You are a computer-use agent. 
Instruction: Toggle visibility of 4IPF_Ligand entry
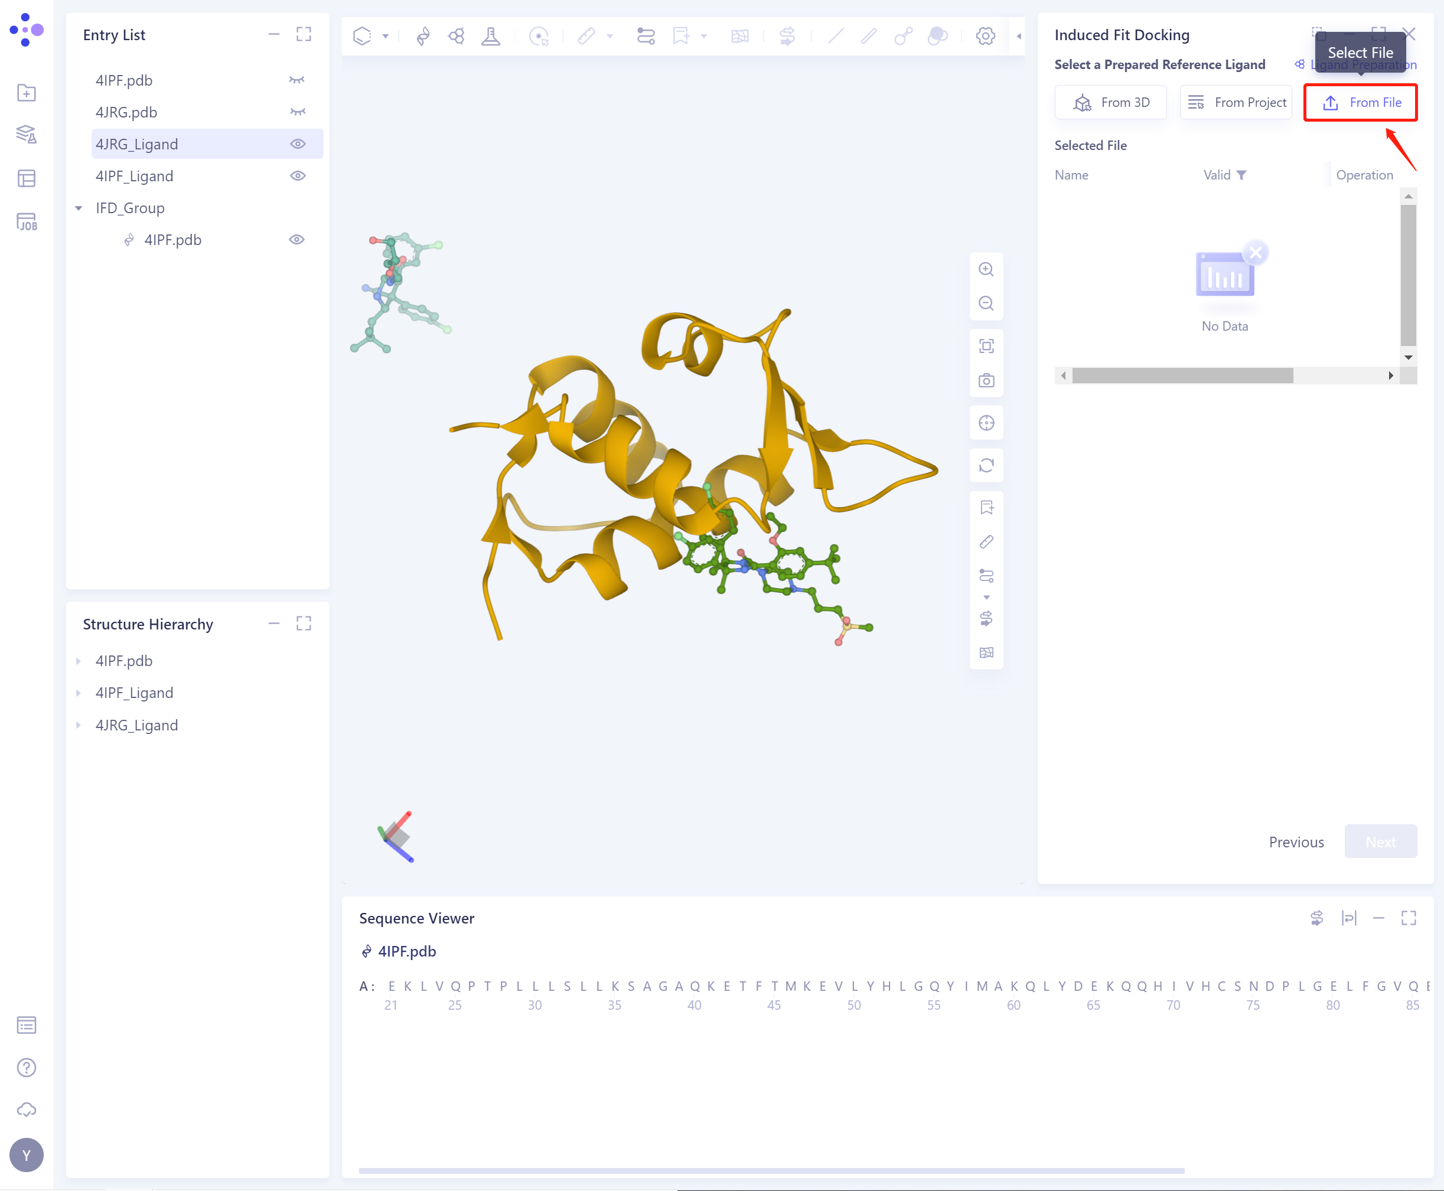(297, 177)
